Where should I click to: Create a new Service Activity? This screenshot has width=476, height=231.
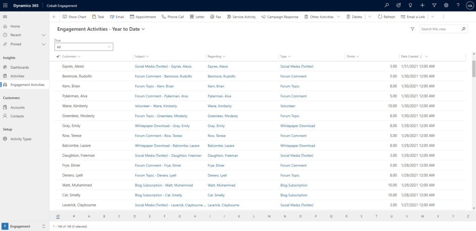coord(241,17)
